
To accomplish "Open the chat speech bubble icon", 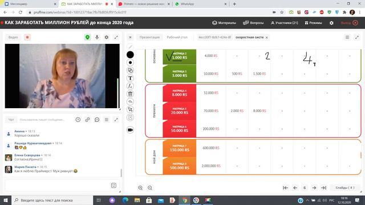I will [97, 120].
